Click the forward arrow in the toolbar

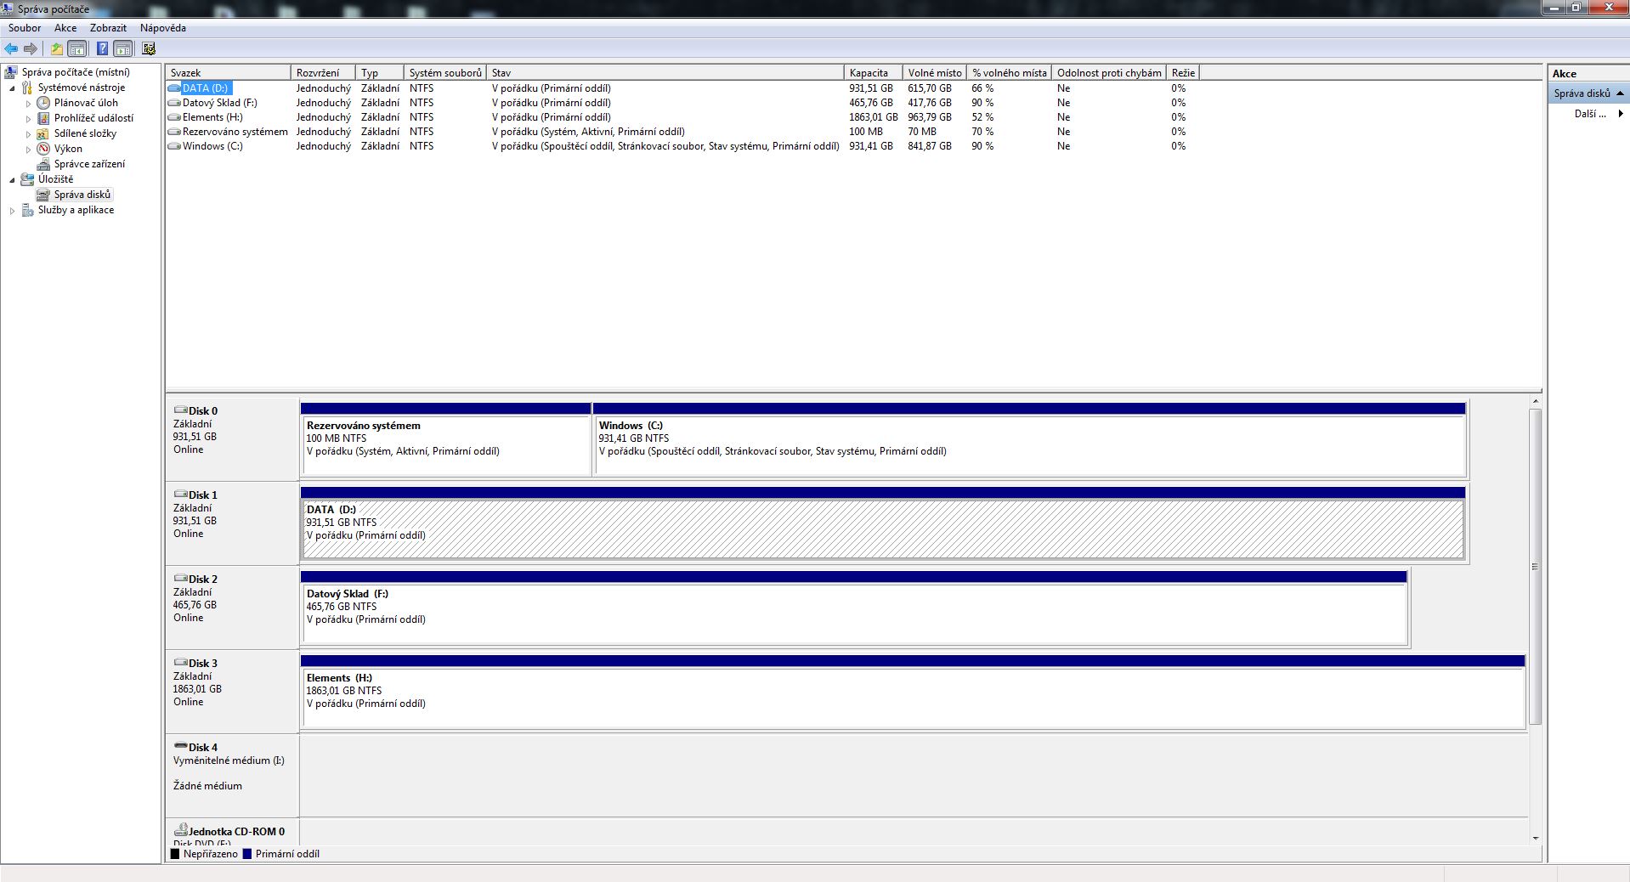(x=31, y=49)
